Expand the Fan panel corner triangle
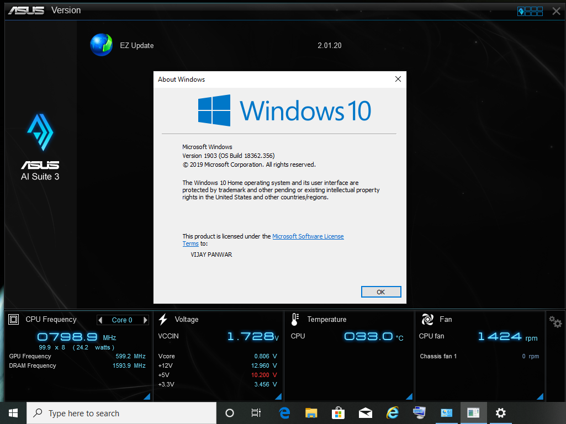Screen dimensions: 566x424 pos(540,396)
